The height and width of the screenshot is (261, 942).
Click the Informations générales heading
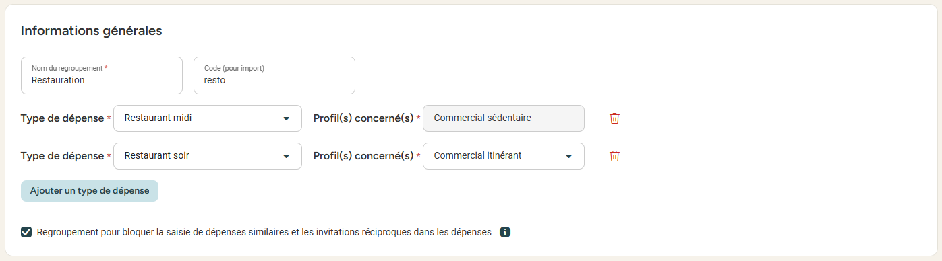pos(91,30)
